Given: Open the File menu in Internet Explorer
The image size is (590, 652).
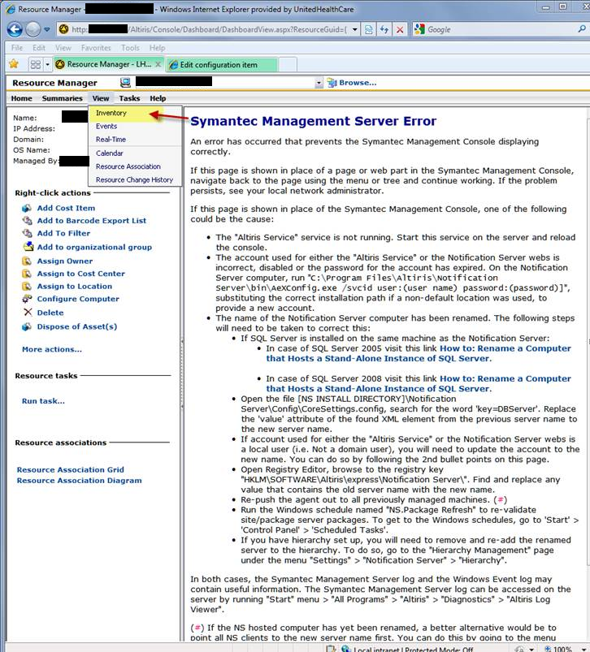Looking at the screenshot, I should [16, 48].
